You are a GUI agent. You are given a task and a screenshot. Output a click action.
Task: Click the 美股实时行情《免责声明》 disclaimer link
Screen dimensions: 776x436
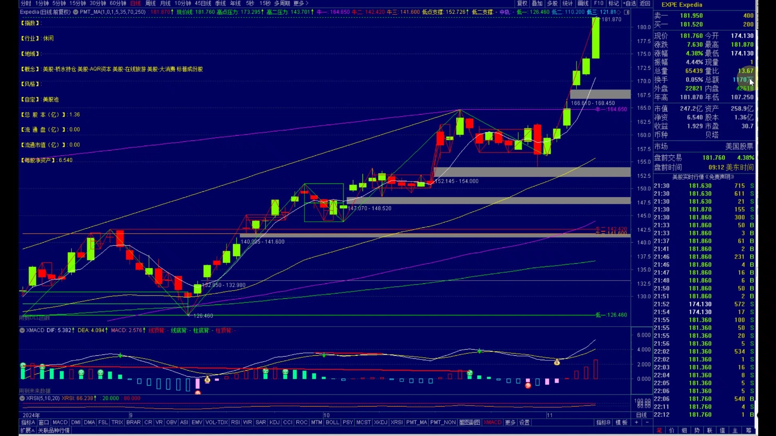tap(703, 177)
